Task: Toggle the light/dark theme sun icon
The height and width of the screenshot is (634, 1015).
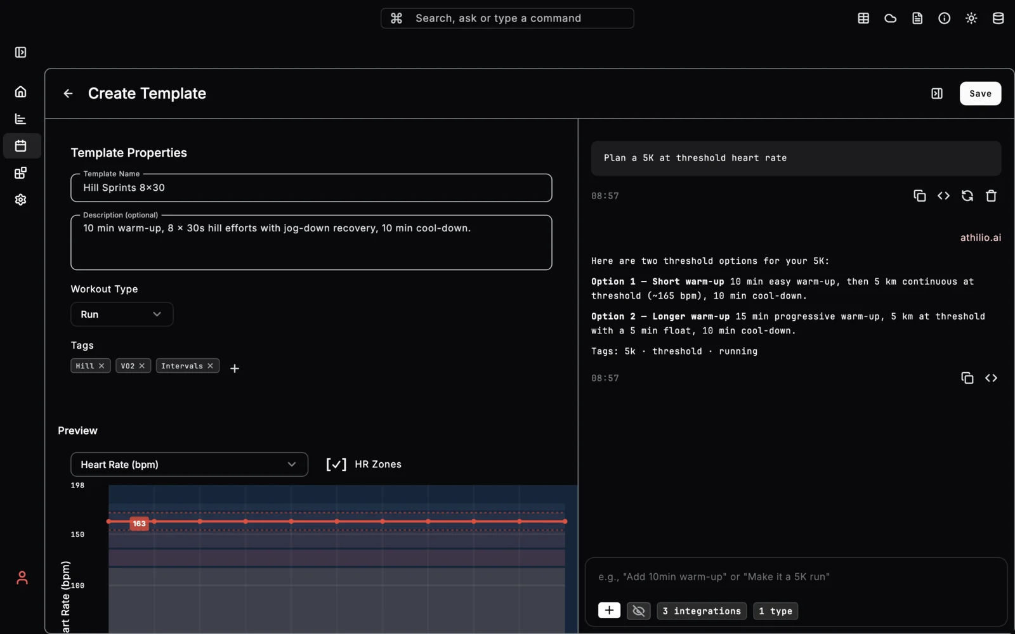Action: click(971, 18)
